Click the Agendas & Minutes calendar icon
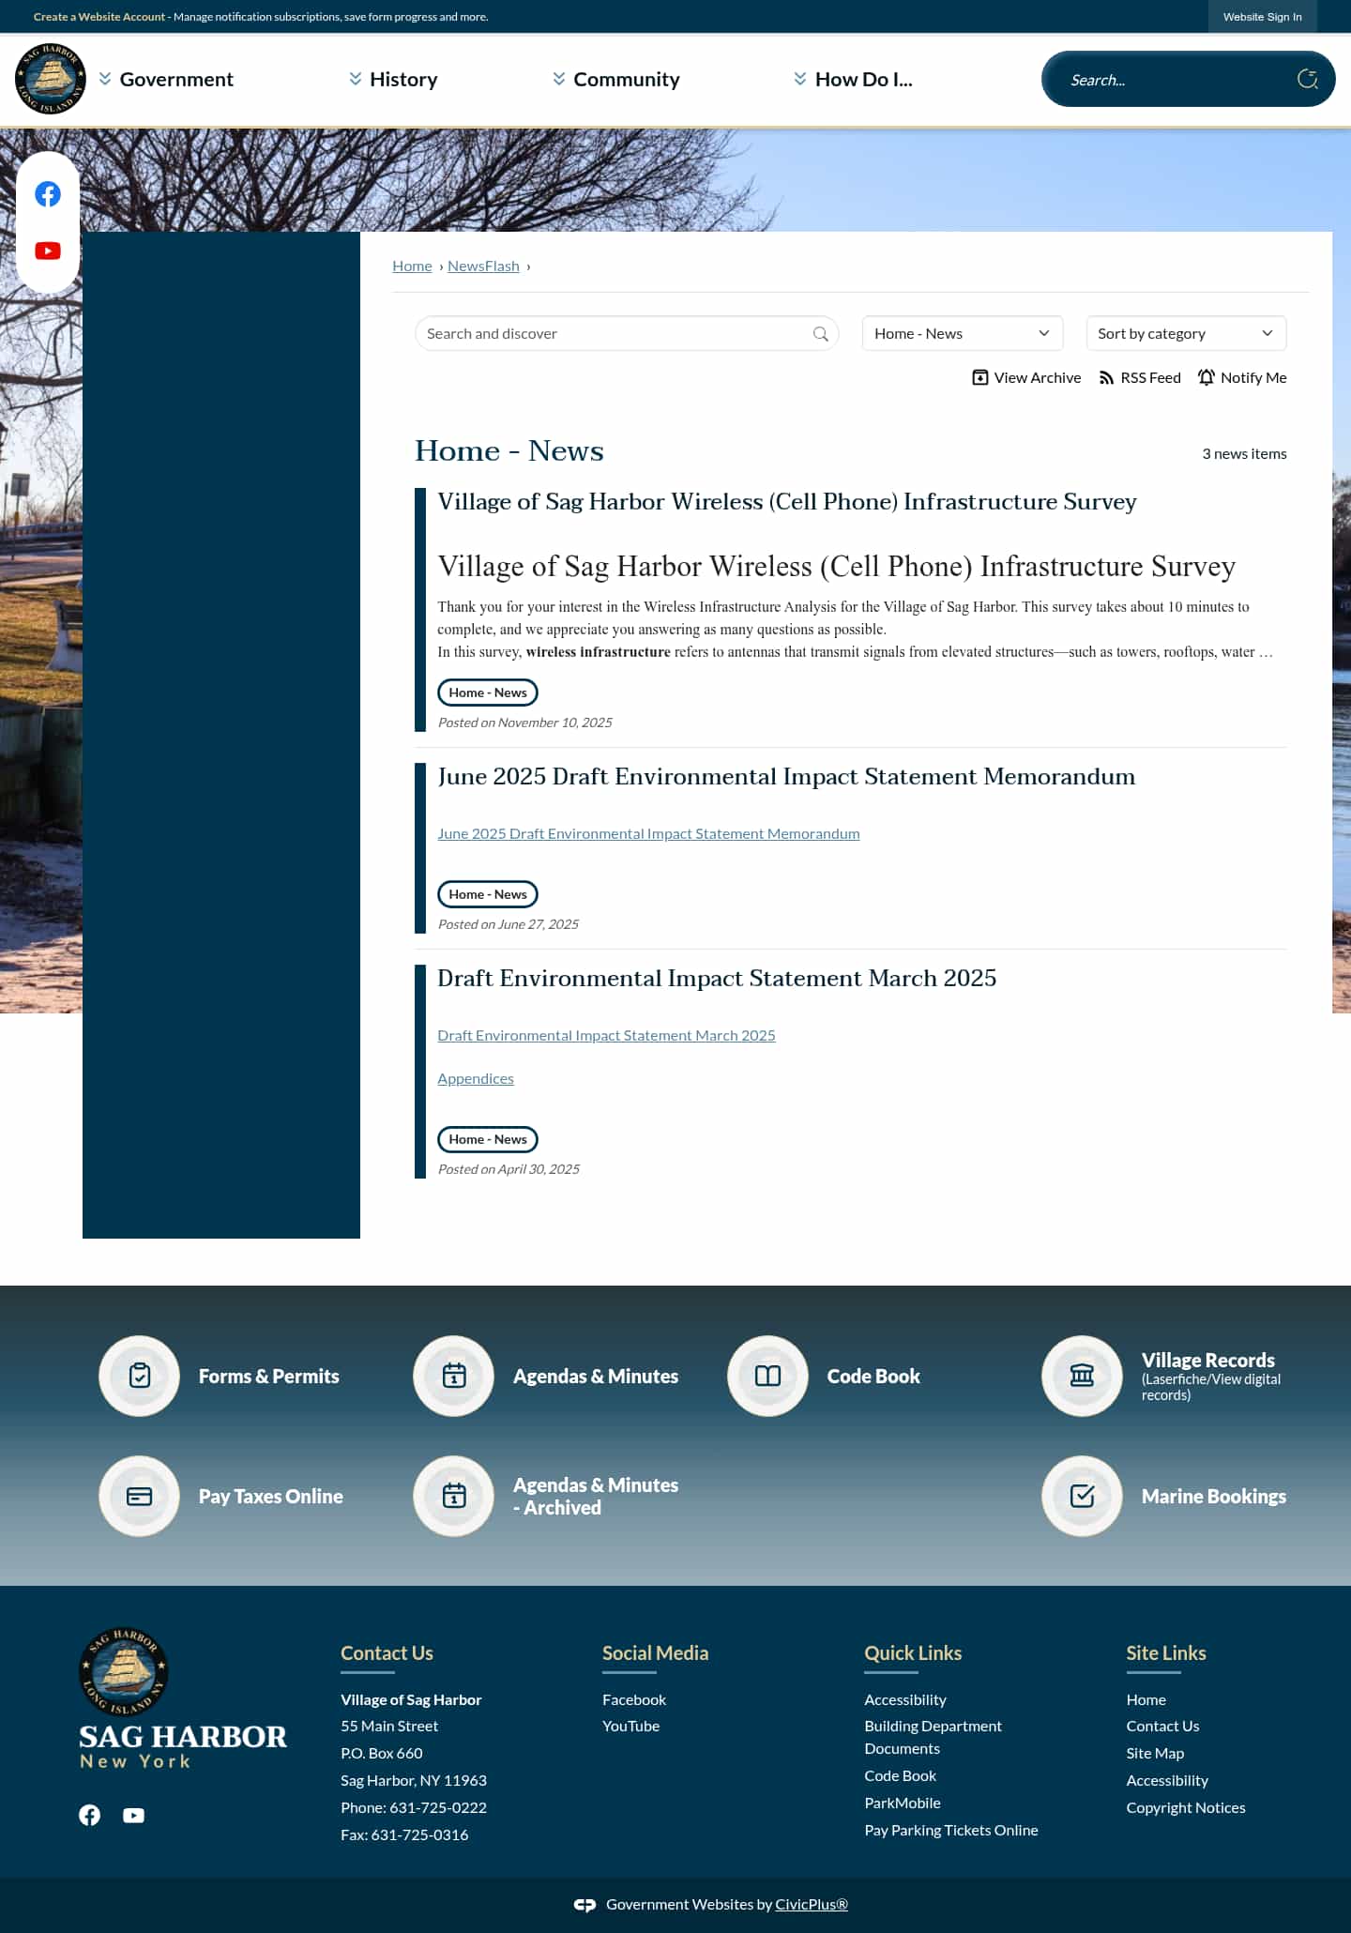 click(x=454, y=1376)
